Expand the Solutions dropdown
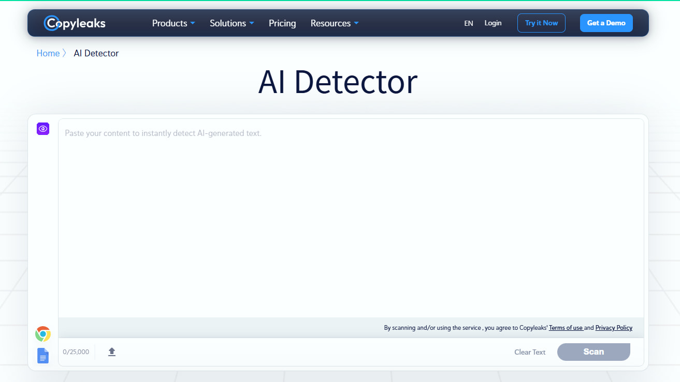Screen dimensions: 680x382 tap(231, 23)
